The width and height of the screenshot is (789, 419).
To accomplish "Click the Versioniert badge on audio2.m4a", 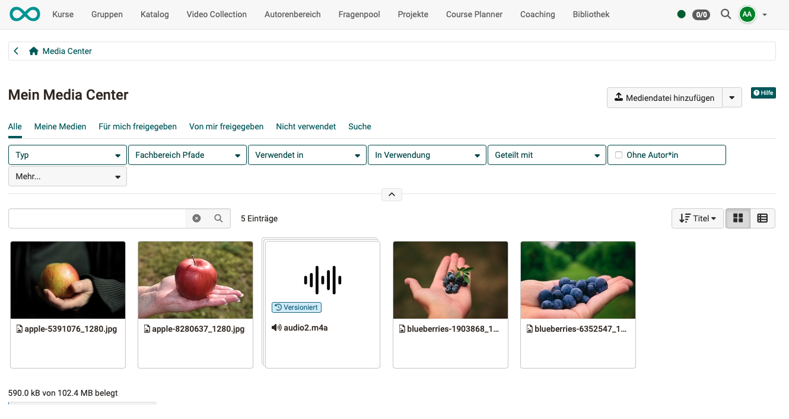I will pyautogui.click(x=297, y=307).
